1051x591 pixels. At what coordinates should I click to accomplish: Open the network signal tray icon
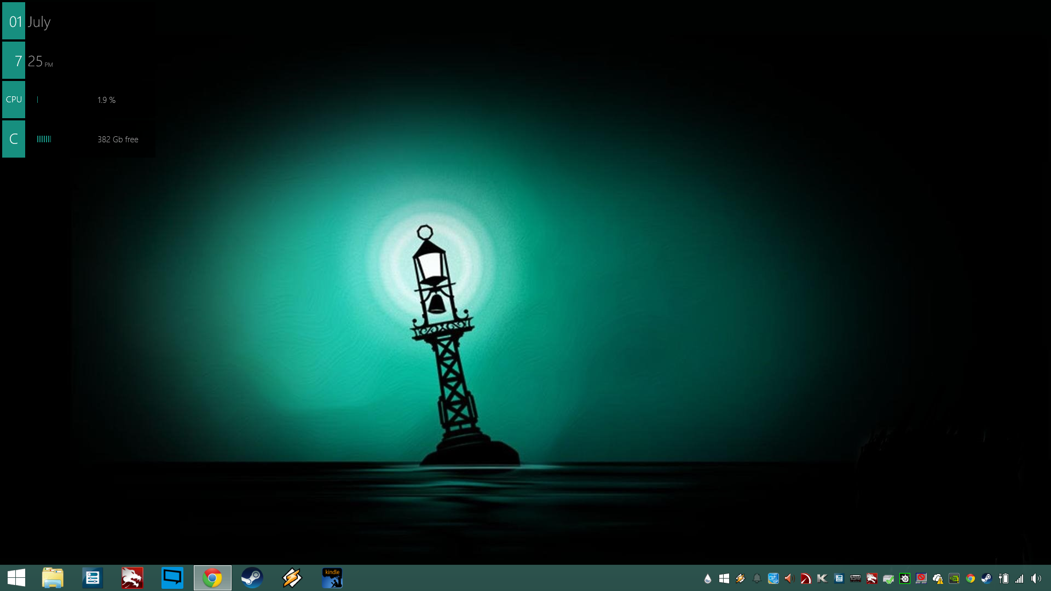[1019, 578]
